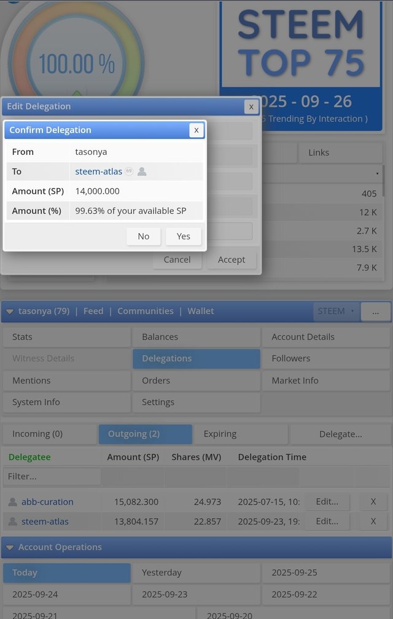Show Incoming (0) delegations
The width and height of the screenshot is (393, 619).
point(50,434)
